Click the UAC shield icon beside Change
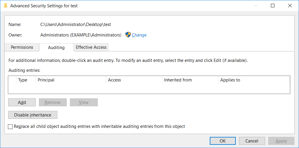 point(128,35)
